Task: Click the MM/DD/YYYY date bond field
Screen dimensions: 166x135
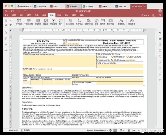Action: coord(71,43)
